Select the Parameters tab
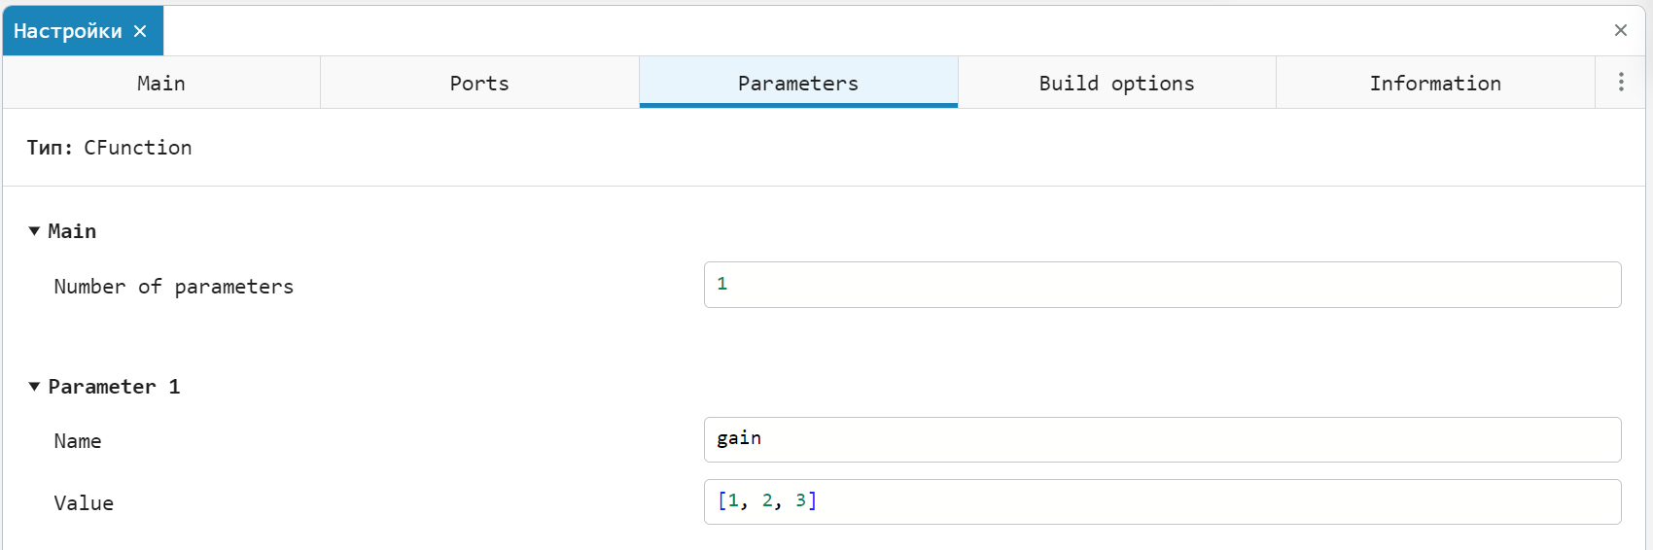The height and width of the screenshot is (550, 1653). coord(798,83)
